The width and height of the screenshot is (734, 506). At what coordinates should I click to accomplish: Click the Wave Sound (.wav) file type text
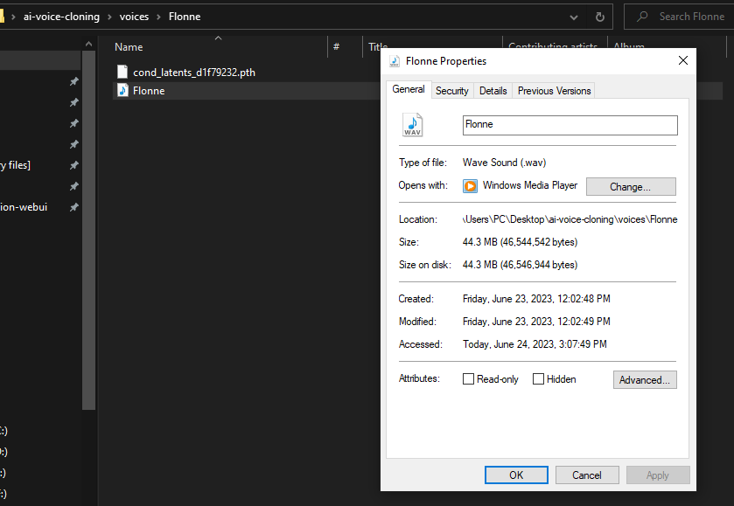[x=504, y=163]
